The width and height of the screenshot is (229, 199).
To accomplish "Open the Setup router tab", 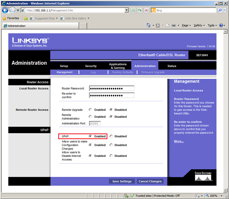I will 64,66.
